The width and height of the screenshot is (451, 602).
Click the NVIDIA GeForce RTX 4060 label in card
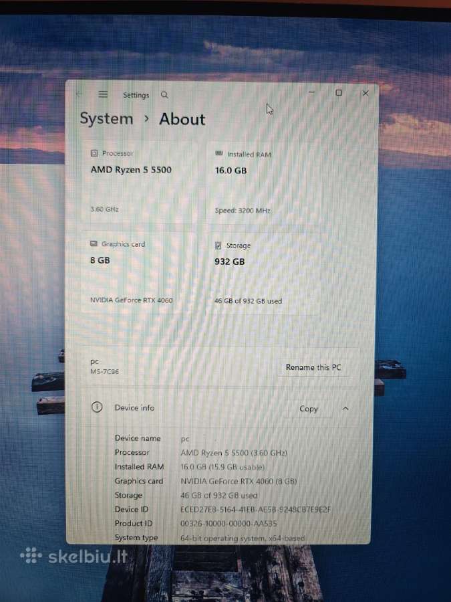[131, 300]
